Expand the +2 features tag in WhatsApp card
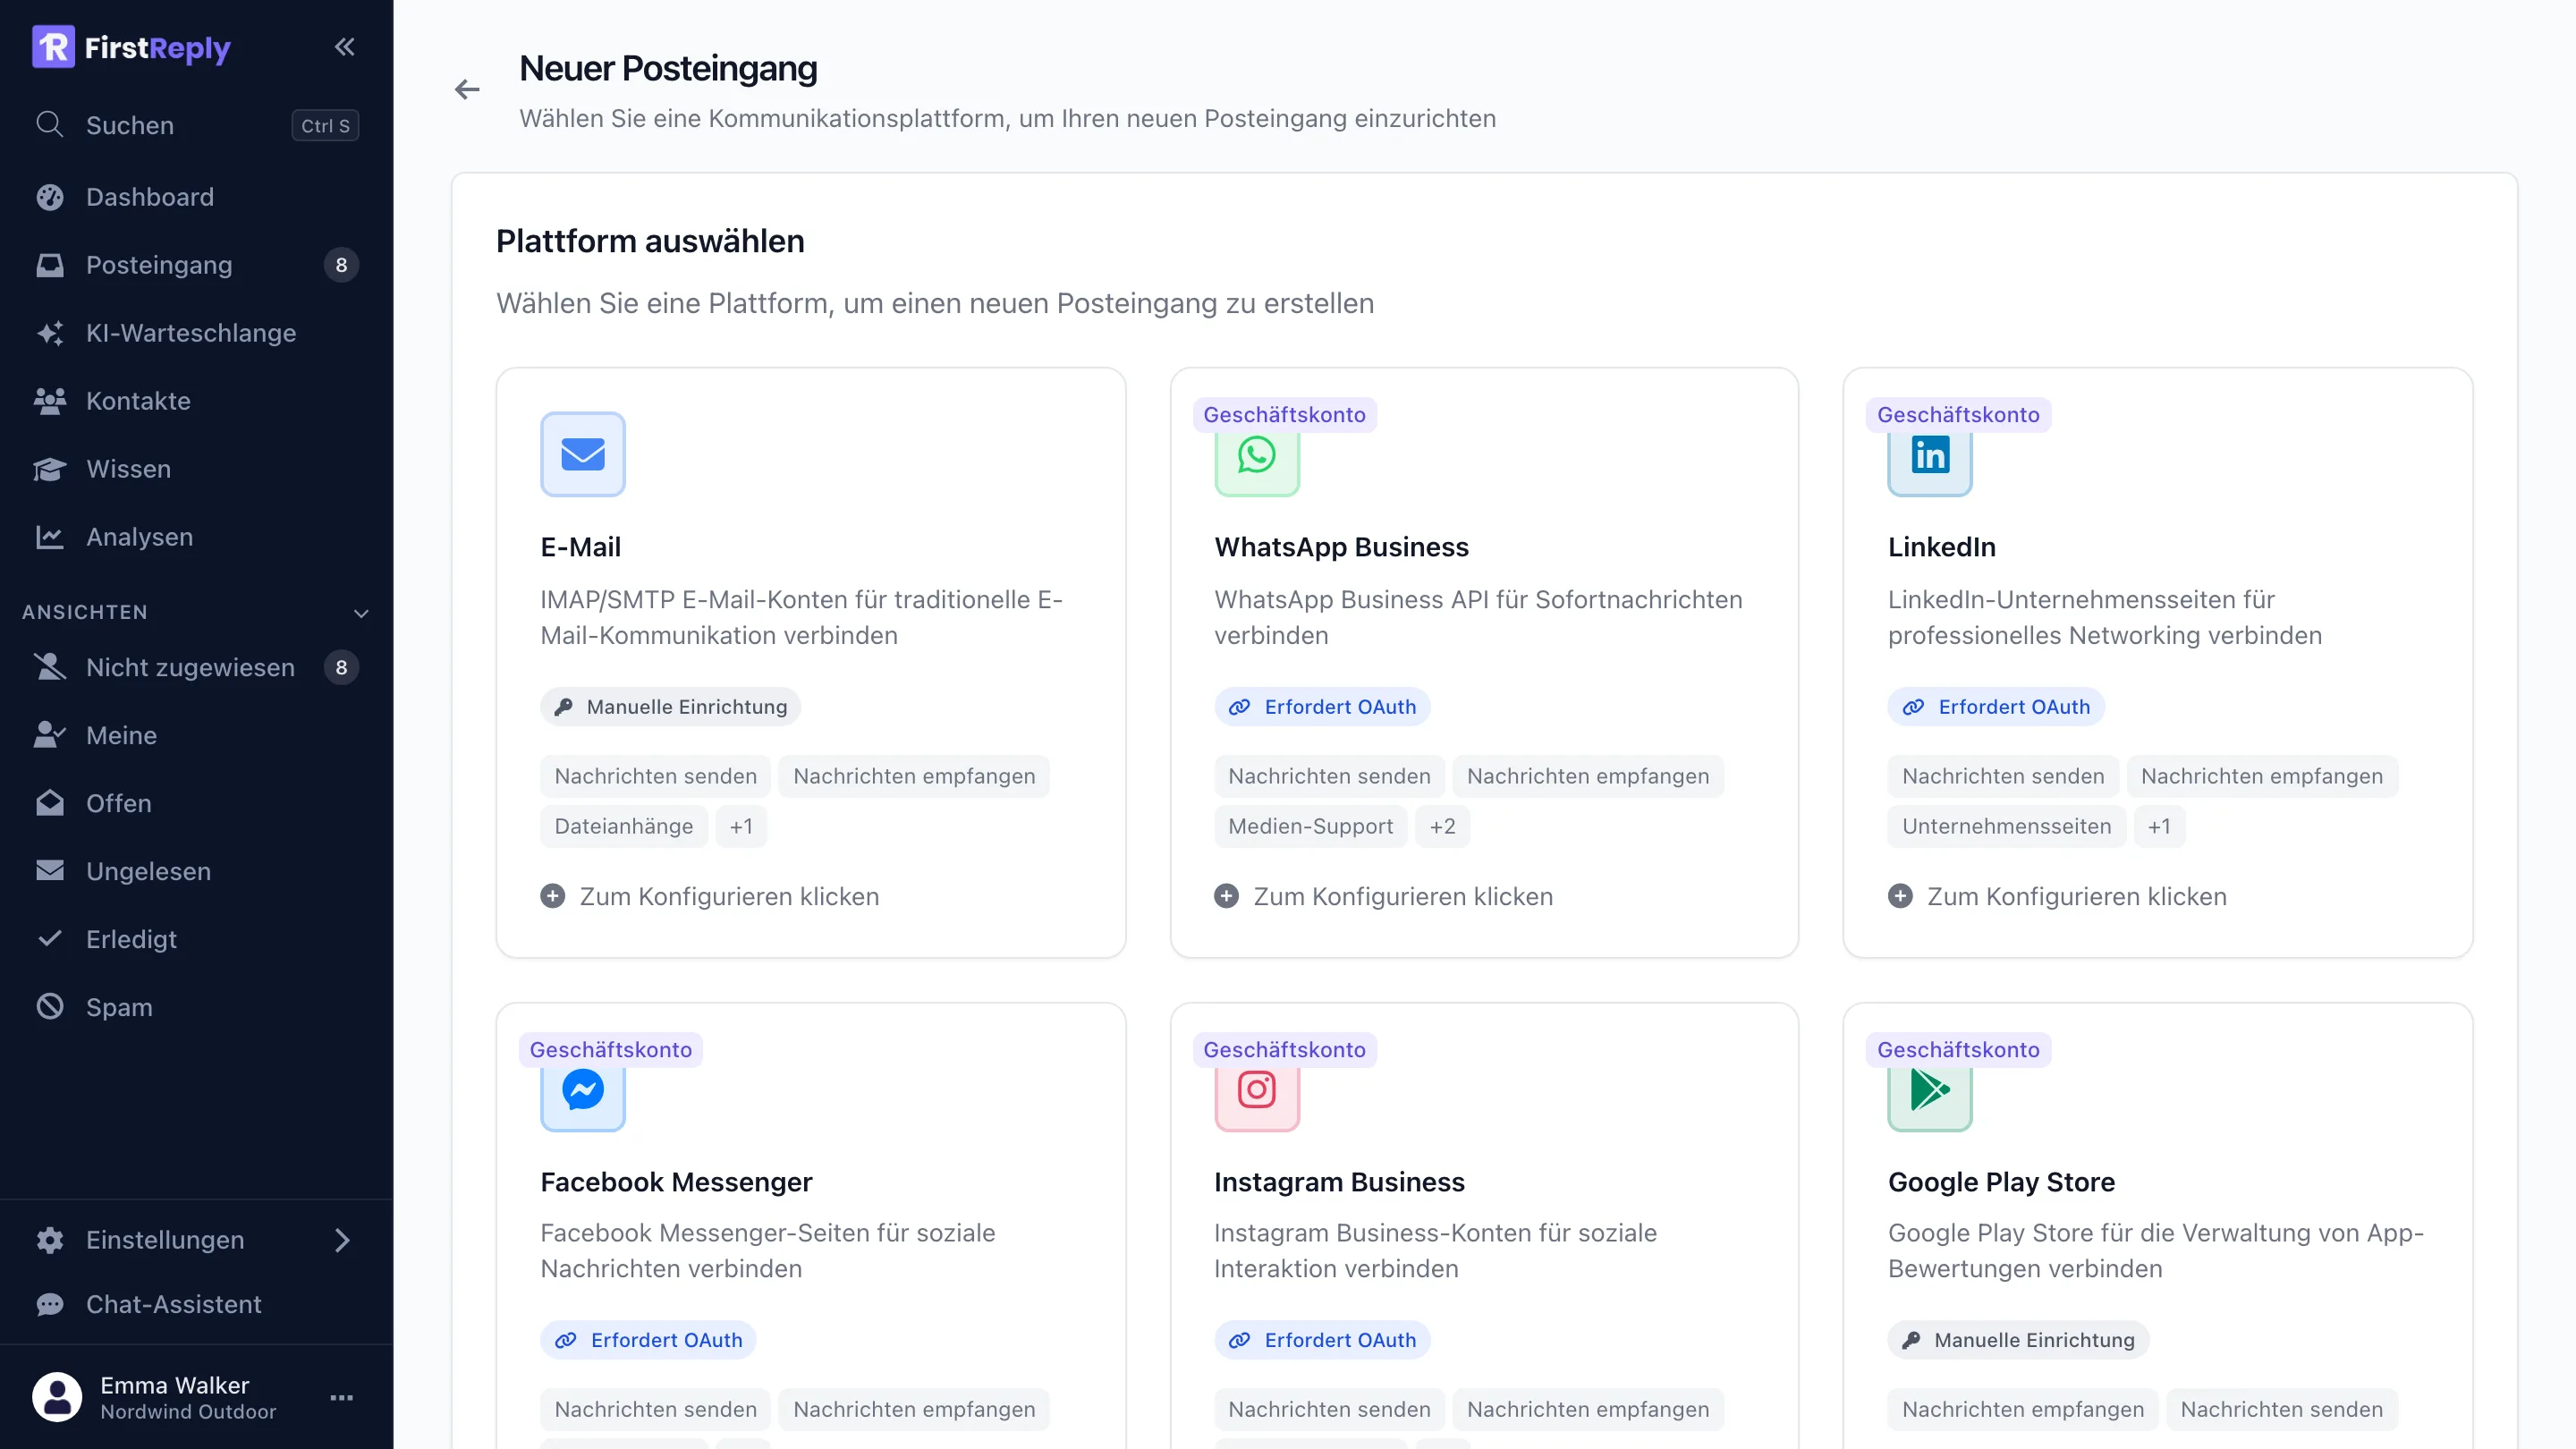This screenshot has width=2576, height=1449. point(1442,827)
